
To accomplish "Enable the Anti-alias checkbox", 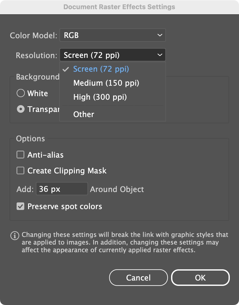I will tap(20, 155).
